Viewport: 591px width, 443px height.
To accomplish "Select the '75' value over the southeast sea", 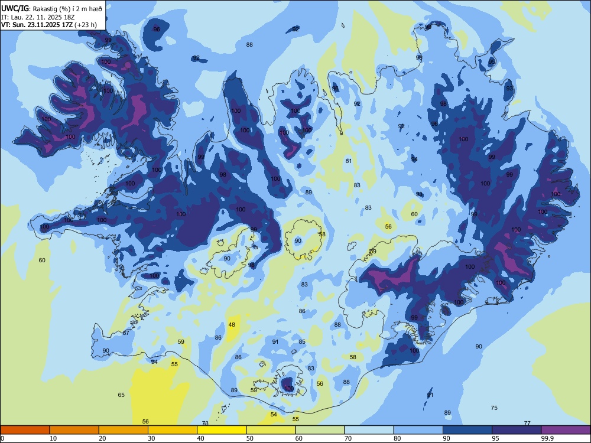I will [x=494, y=408].
